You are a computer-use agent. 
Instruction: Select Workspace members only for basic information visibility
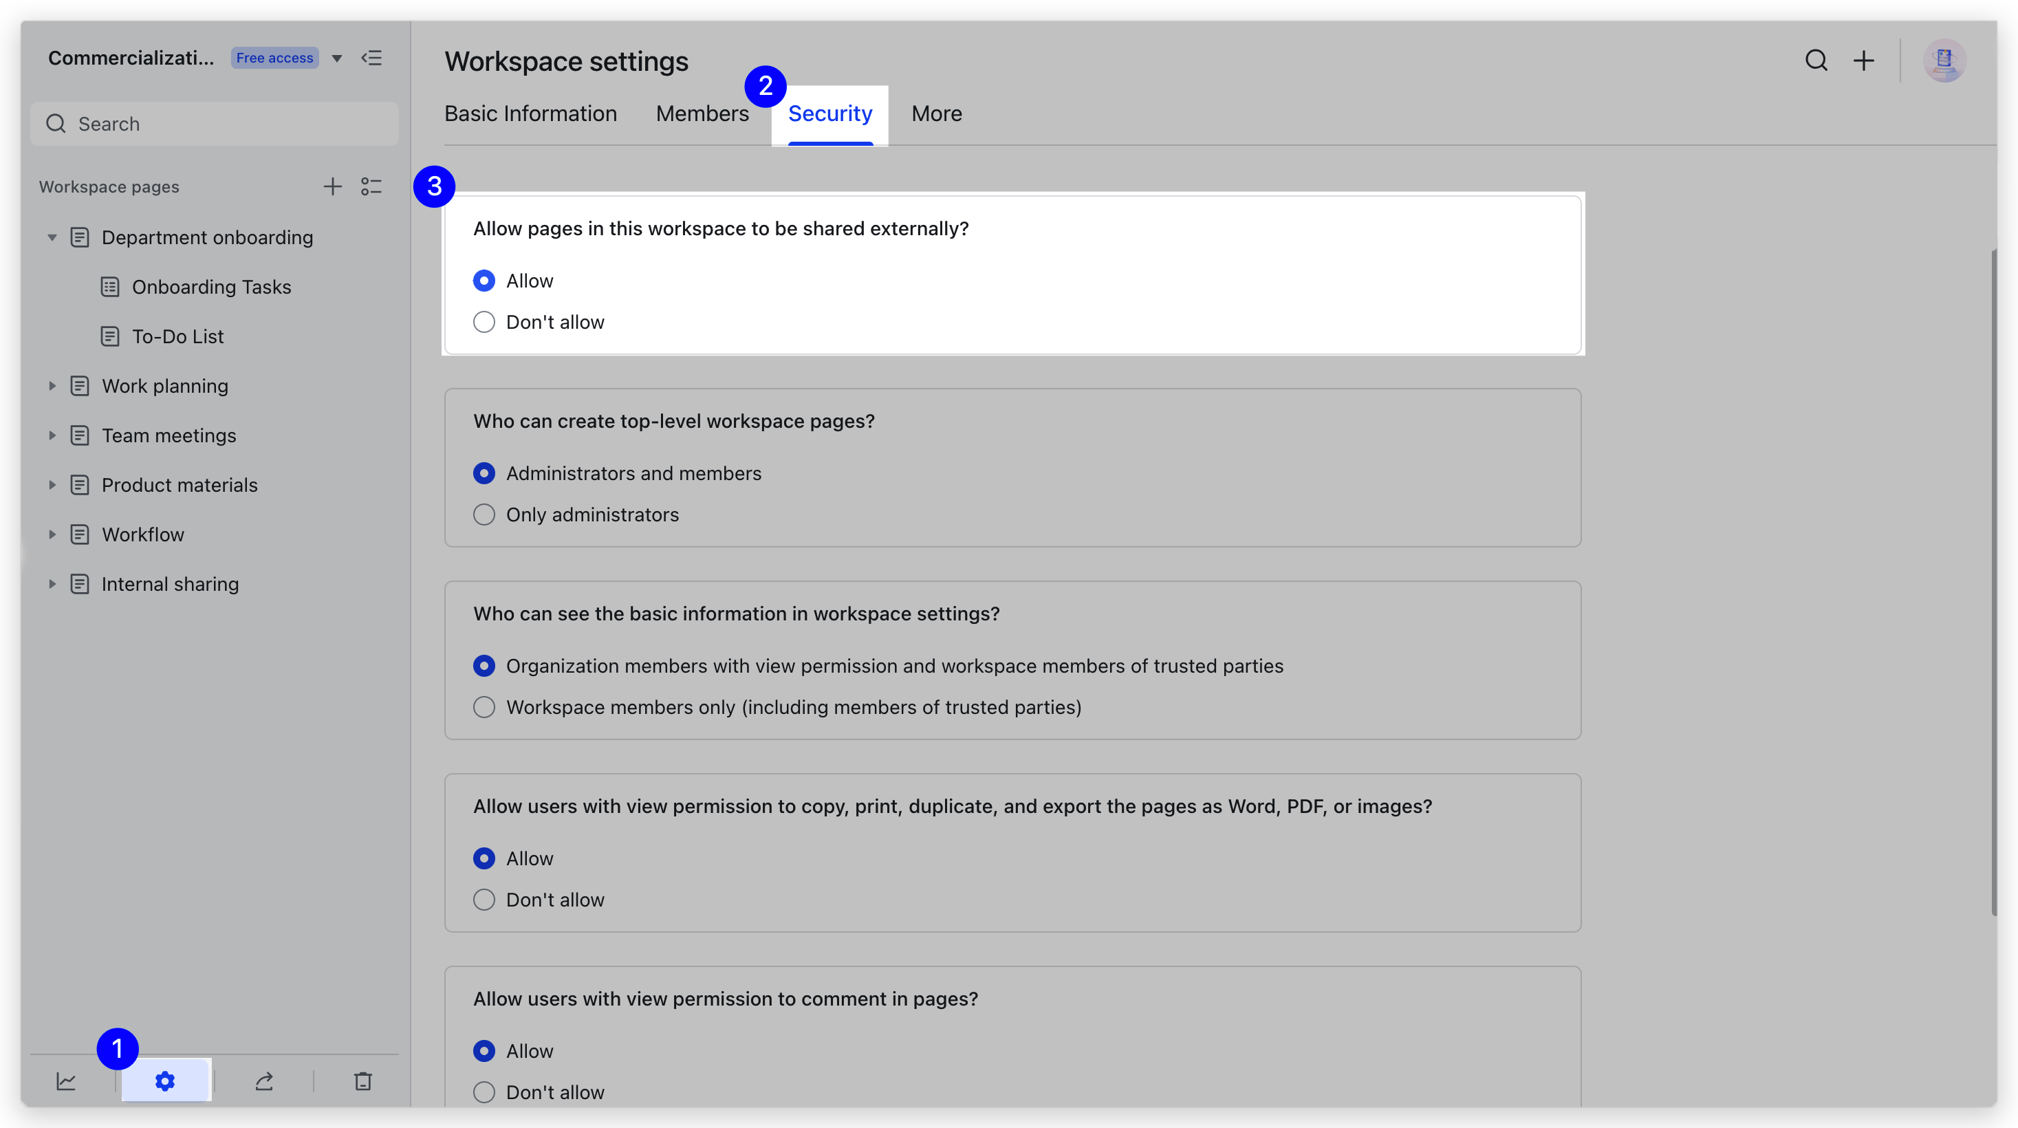[484, 706]
